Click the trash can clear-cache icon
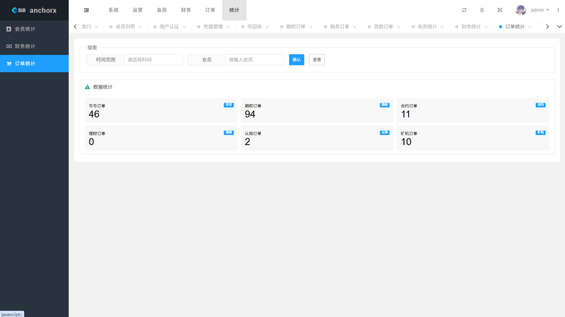Image resolution: width=565 pixels, height=317 pixels. pyautogui.click(x=482, y=10)
